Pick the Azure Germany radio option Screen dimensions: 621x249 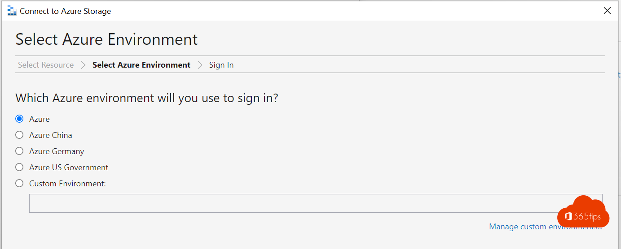[x=19, y=151]
